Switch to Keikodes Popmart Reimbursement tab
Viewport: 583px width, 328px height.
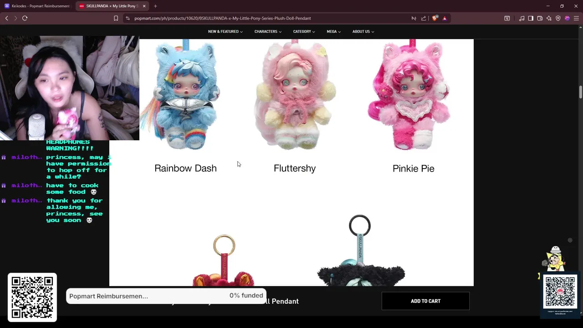coord(38,6)
